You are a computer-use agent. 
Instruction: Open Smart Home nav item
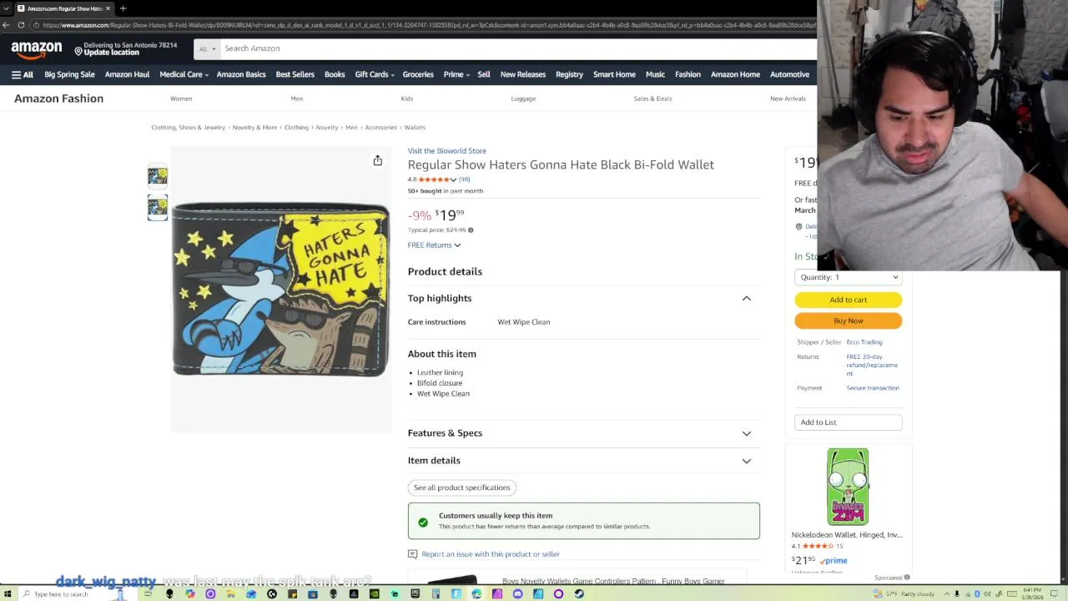tap(614, 74)
